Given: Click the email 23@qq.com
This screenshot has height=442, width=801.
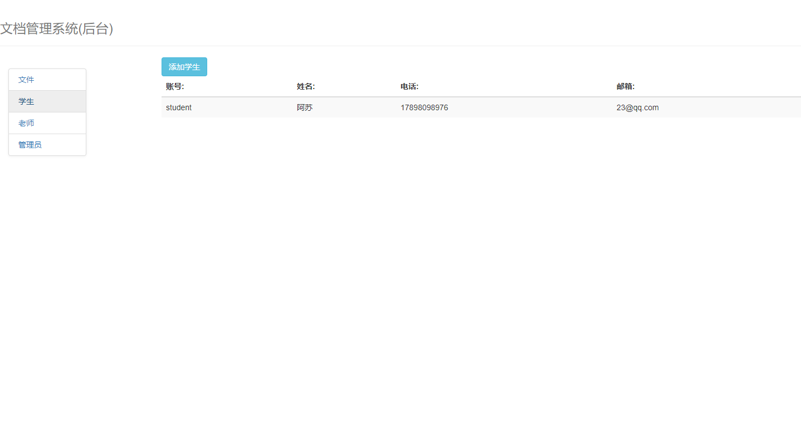Looking at the screenshot, I should tap(637, 107).
